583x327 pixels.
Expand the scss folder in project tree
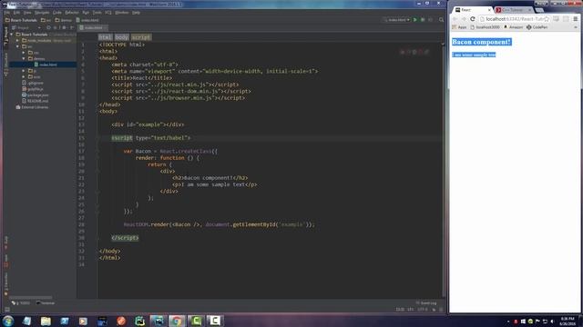coord(24,76)
